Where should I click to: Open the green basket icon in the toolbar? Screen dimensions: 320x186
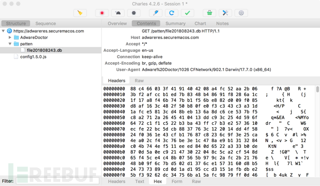tap(209, 13)
